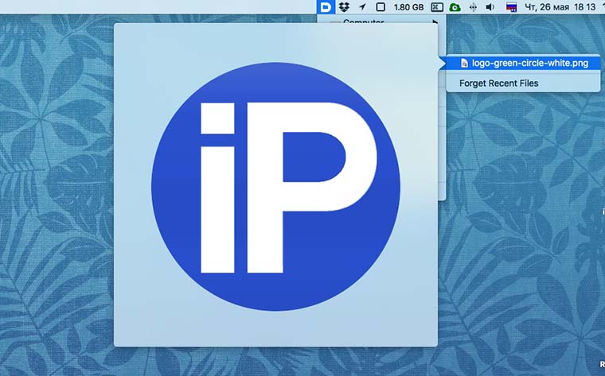This screenshot has height=376, width=605.
Task: Open the volume speaker control
Action: 490,7
